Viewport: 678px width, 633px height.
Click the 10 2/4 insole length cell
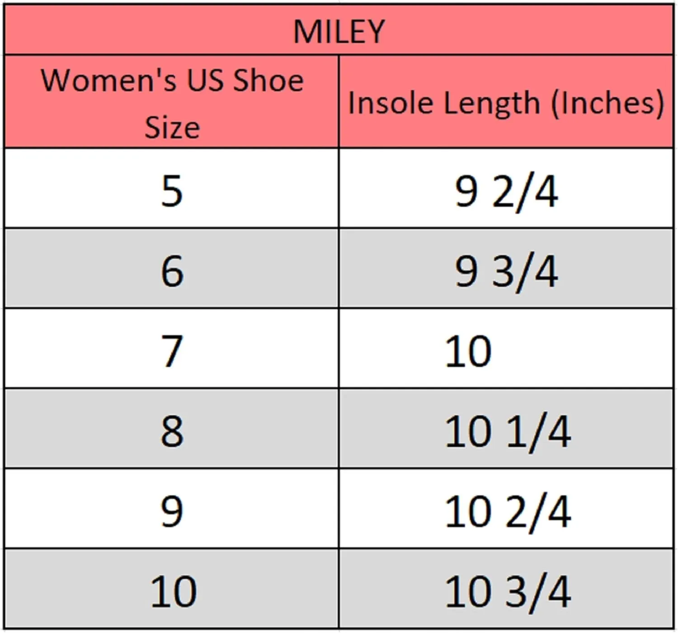coord(506,509)
